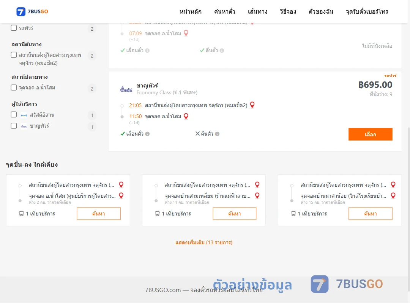The width and height of the screenshot is (410, 303).
Task: Toggle หมอชิต2 origin station checkbox
Action: click(14, 55)
